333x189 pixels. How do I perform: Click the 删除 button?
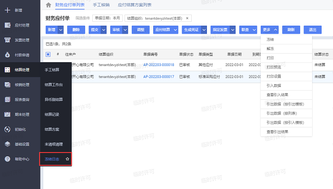pyautogui.click(x=76, y=30)
